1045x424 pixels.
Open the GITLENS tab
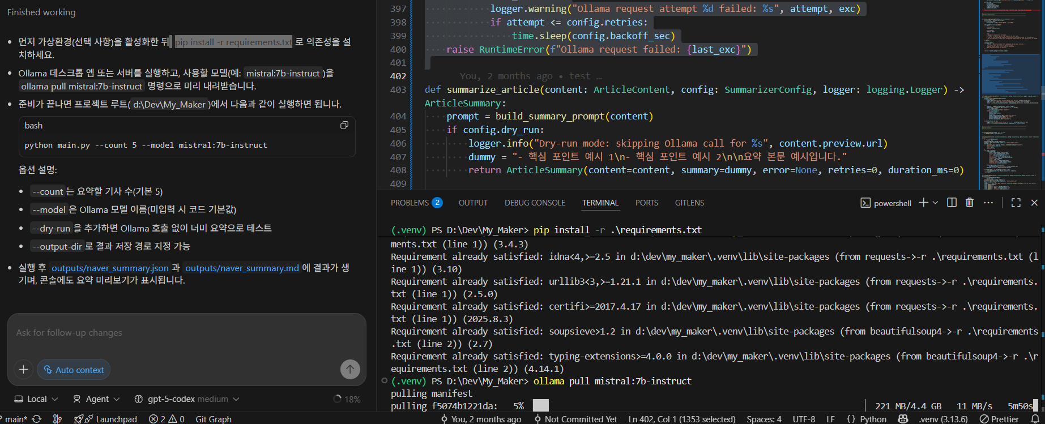(689, 203)
